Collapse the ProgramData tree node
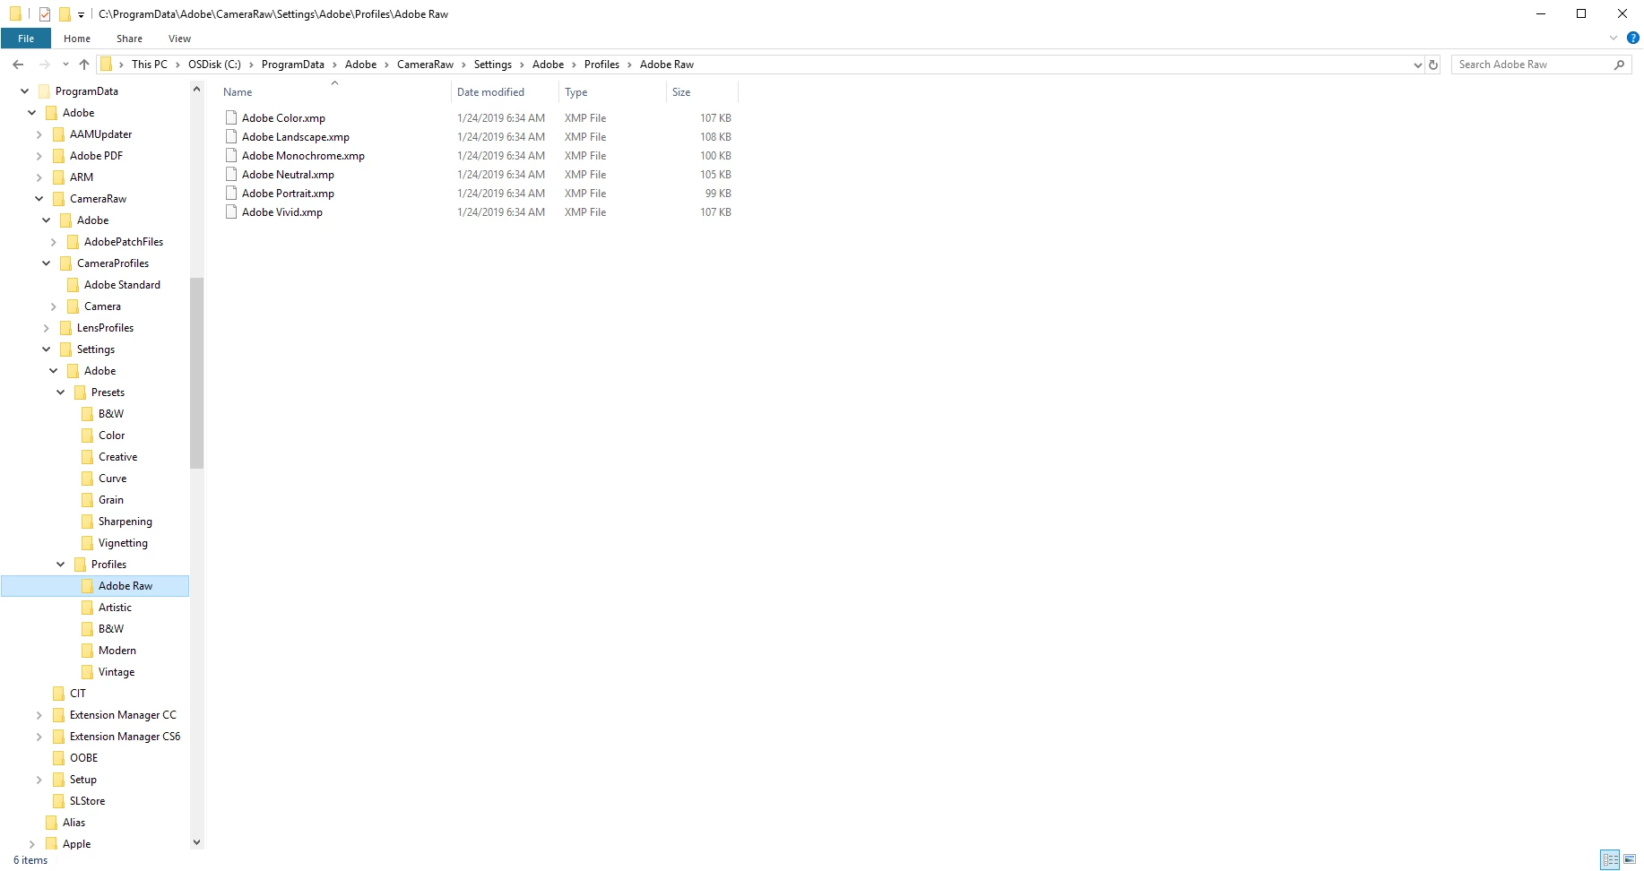The width and height of the screenshot is (1644, 871). pos(24,91)
